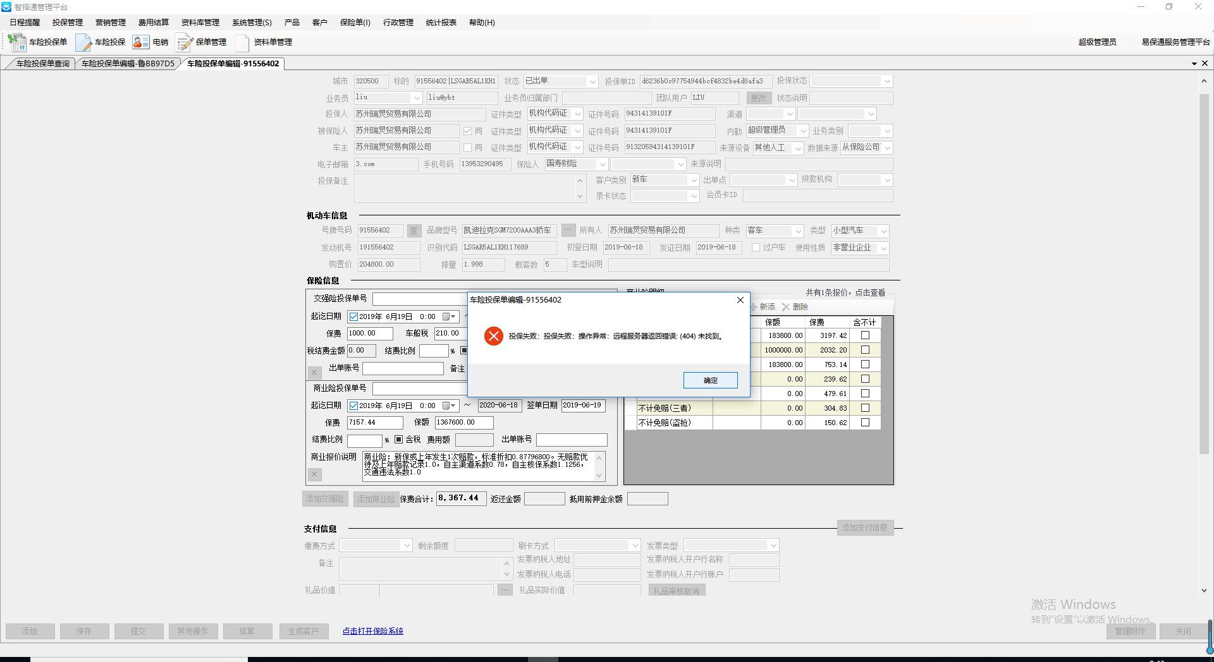1214x662 pixels.
Task: Toggle the 同 checkbox beside 被保险人
Action: [x=467, y=131]
